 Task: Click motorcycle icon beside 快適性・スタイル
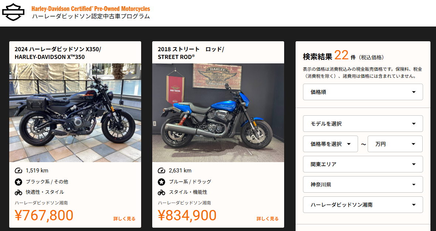tap(18, 192)
